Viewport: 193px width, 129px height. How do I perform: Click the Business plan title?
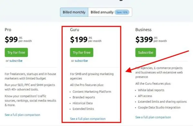click(143, 30)
